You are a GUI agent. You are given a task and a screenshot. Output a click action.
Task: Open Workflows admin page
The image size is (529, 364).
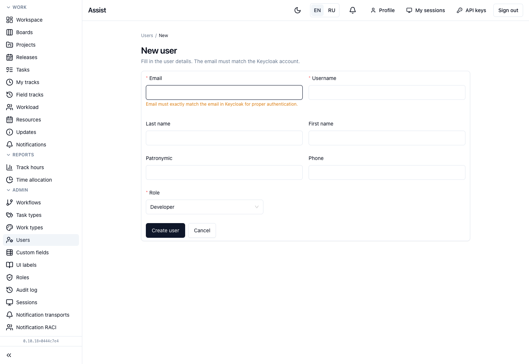[41, 203]
